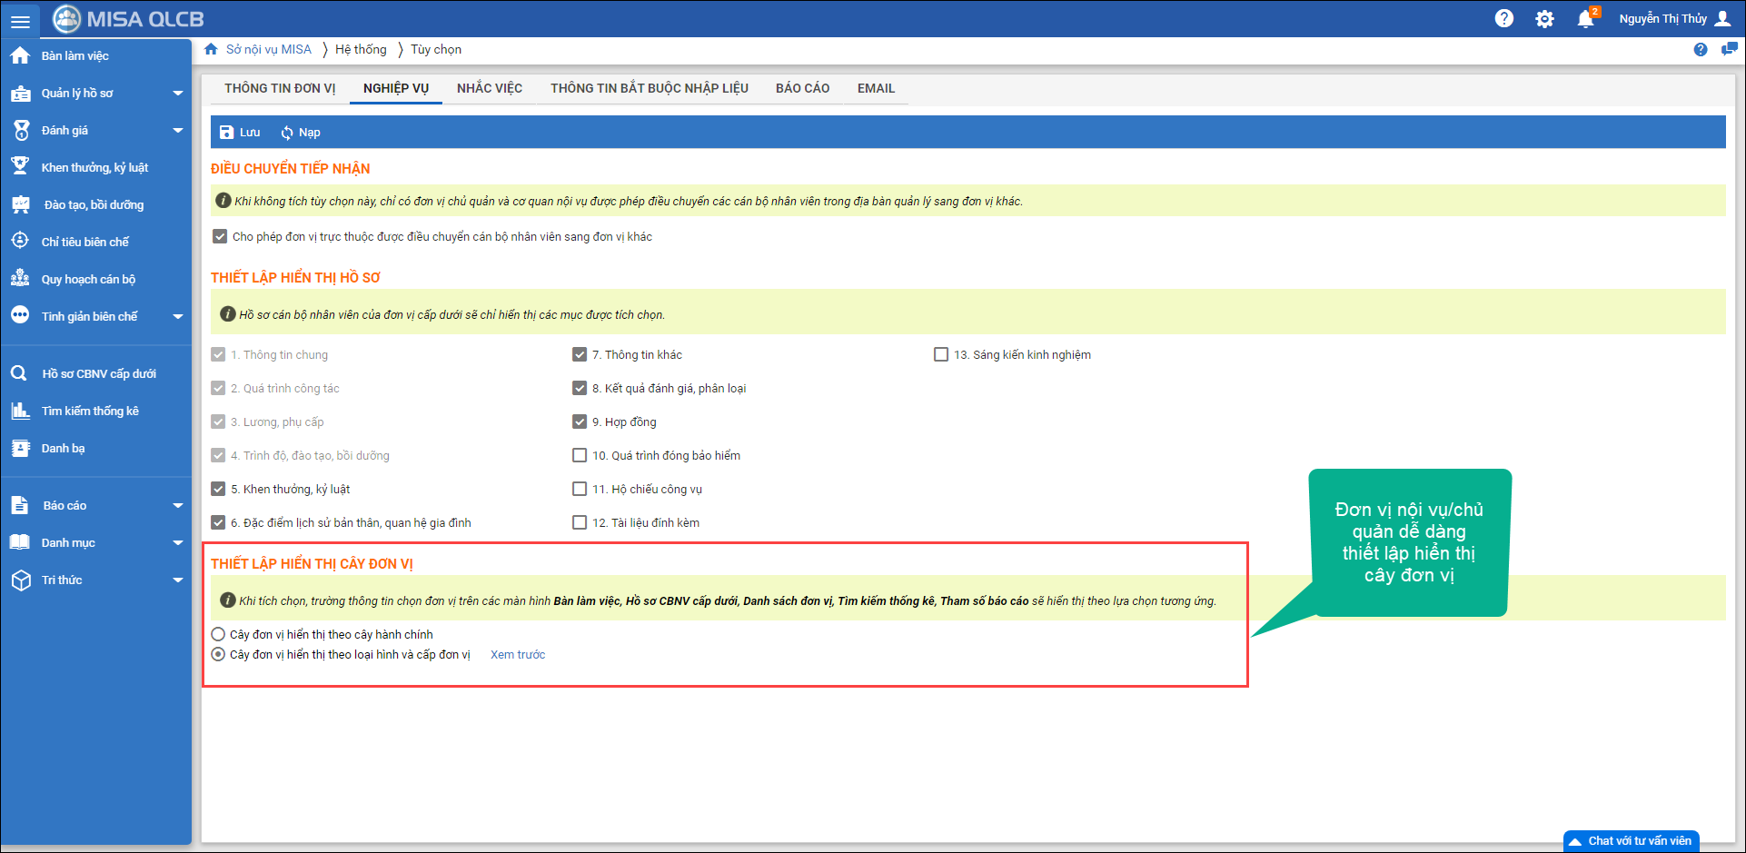
Task: Expand Quản lý hồ sơ sidebar menu
Action: pyautogui.click(x=178, y=94)
